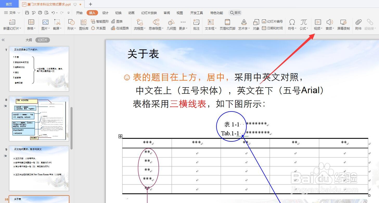Insert a table with the 表格 icon
The width and height of the screenshot is (379, 203).
tap(31, 22)
